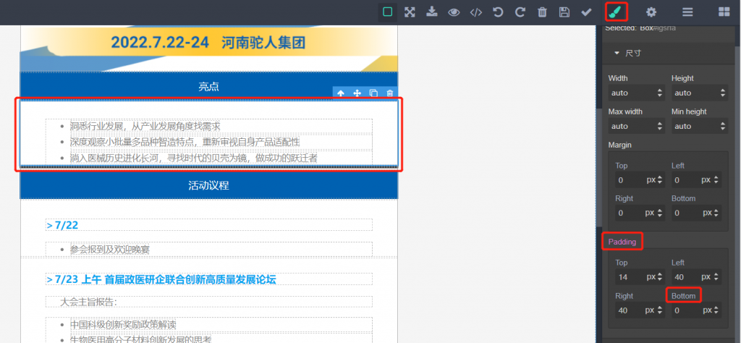Open the code viewer icon
The height and width of the screenshot is (343, 741).
476,12
